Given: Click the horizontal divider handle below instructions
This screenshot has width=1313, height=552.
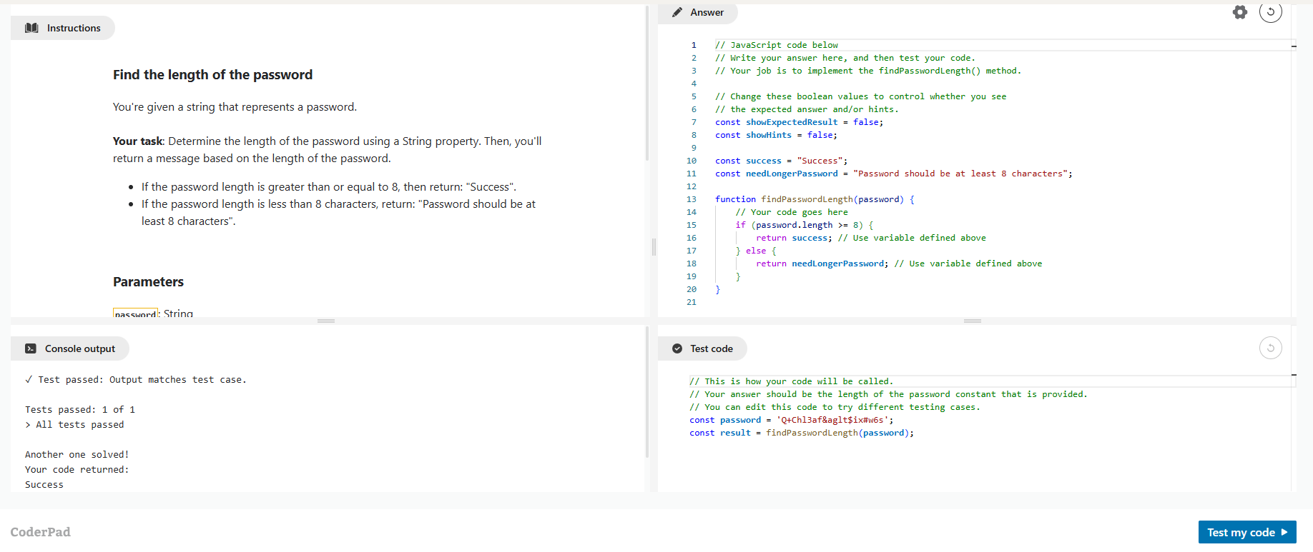Looking at the screenshot, I should click(x=326, y=321).
